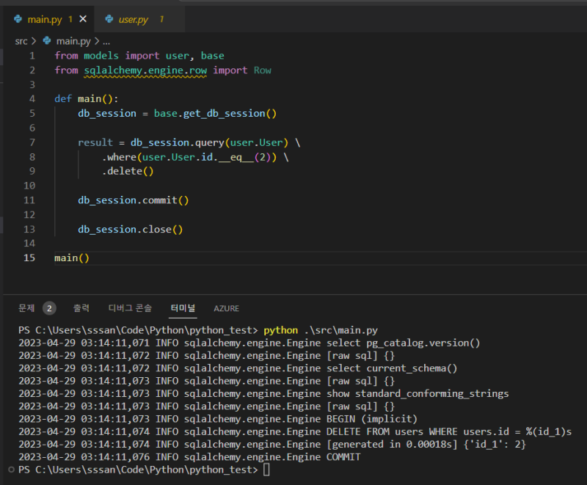Close the main.py editor tab
587x485 pixels.
[82, 18]
